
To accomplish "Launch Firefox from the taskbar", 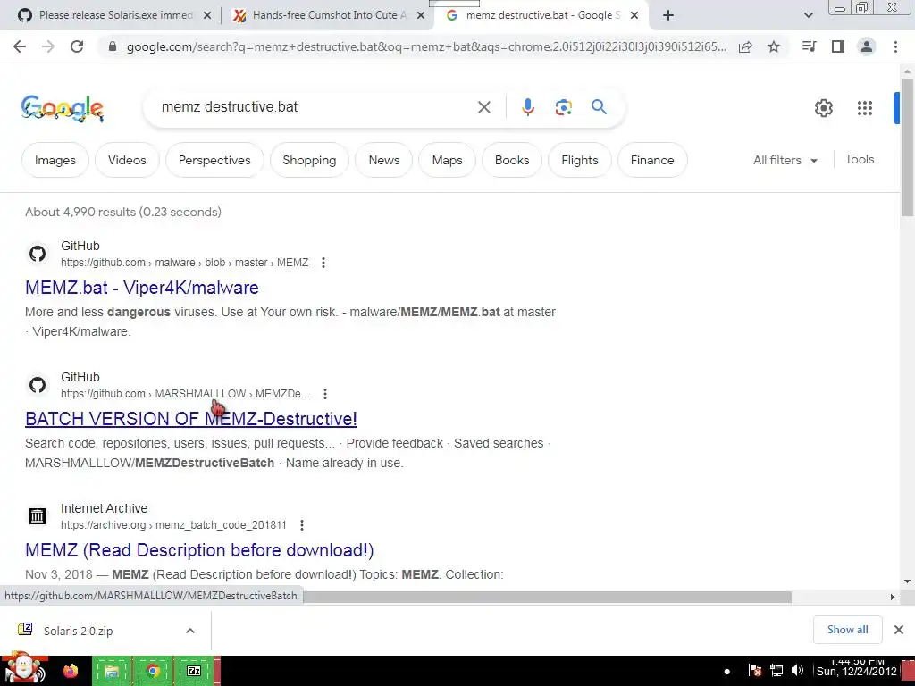I will [71, 671].
